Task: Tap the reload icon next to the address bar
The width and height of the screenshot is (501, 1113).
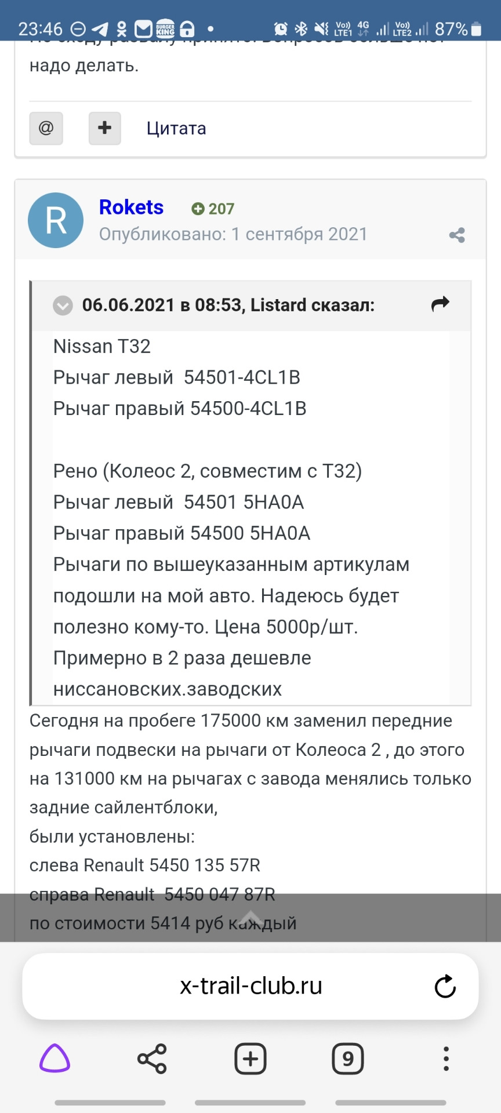Action: tap(445, 985)
